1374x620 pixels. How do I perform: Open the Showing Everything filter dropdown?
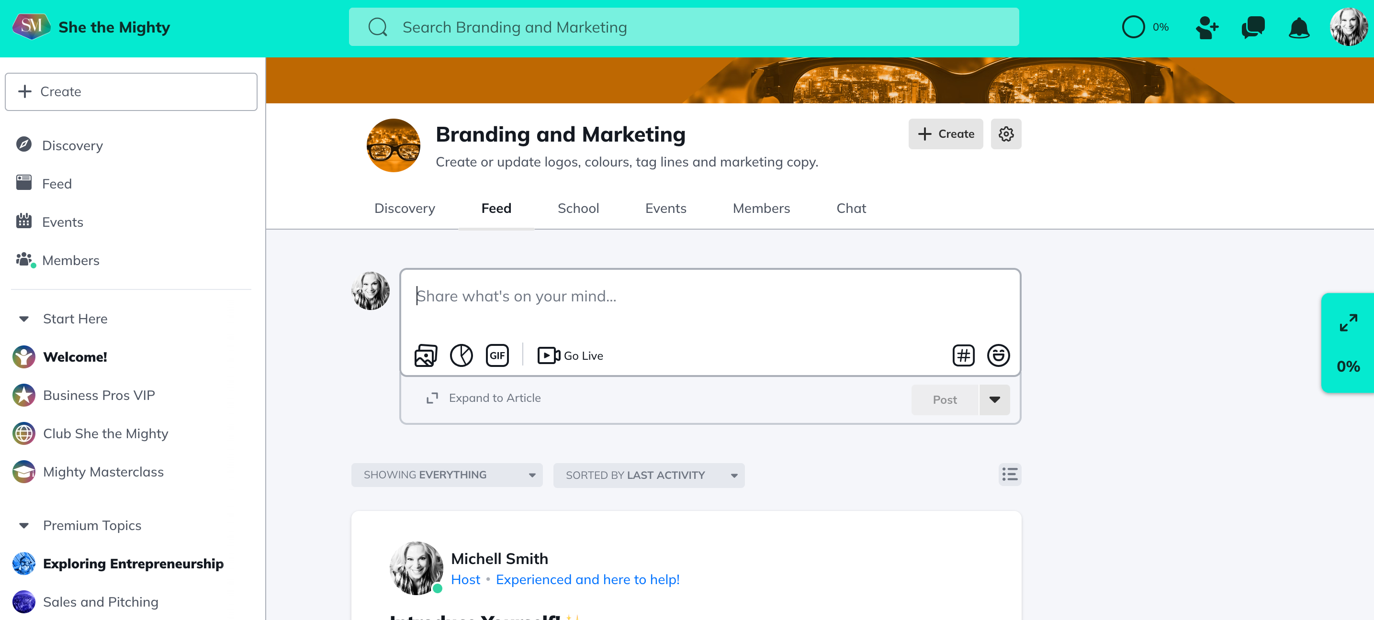coord(447,475)
